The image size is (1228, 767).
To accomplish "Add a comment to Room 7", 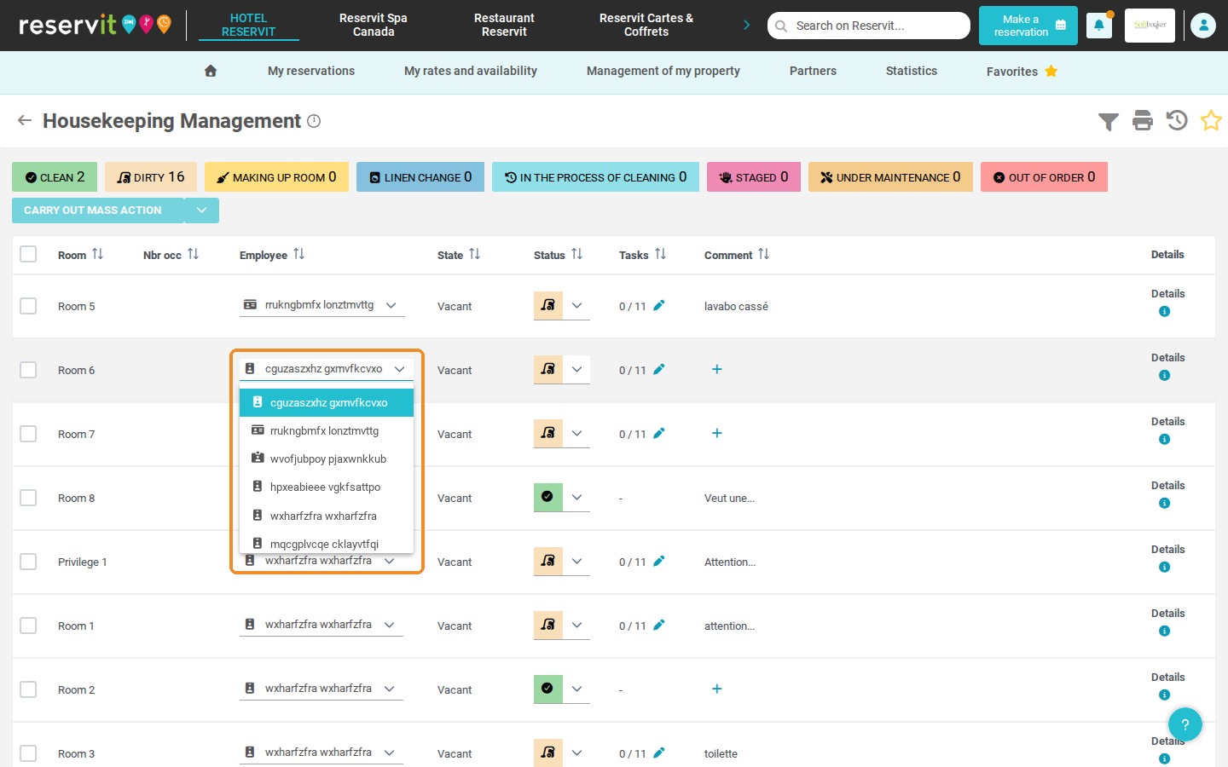I will click(717, 433).
